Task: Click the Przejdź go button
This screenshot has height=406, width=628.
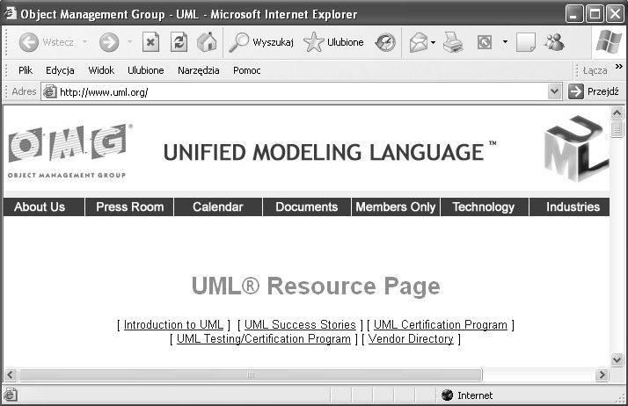Action: pyautogui.click(x=594, y=91)
